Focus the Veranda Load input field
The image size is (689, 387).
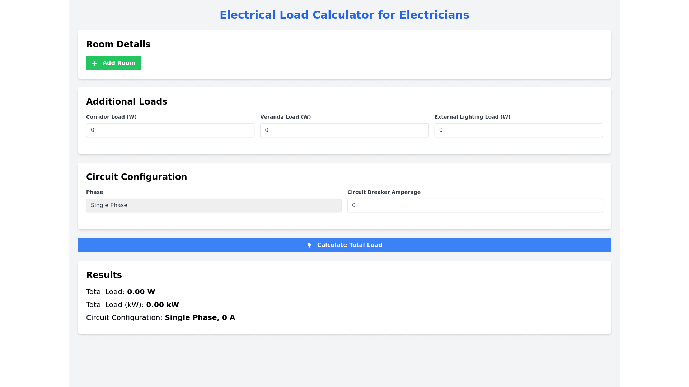coord(344,130)
